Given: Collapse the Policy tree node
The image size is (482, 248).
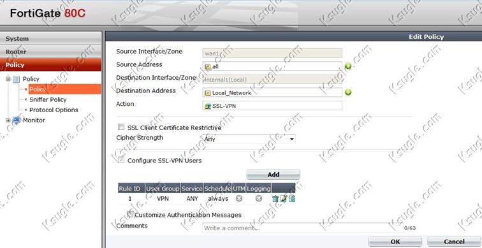Looking at the screenshot, I should (8, 79).
